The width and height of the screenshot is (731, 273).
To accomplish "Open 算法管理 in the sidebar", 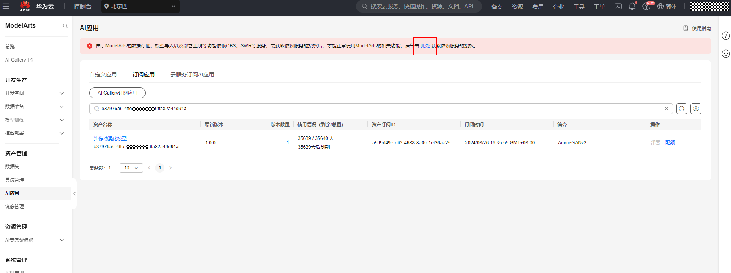I will tap(15, 180).
